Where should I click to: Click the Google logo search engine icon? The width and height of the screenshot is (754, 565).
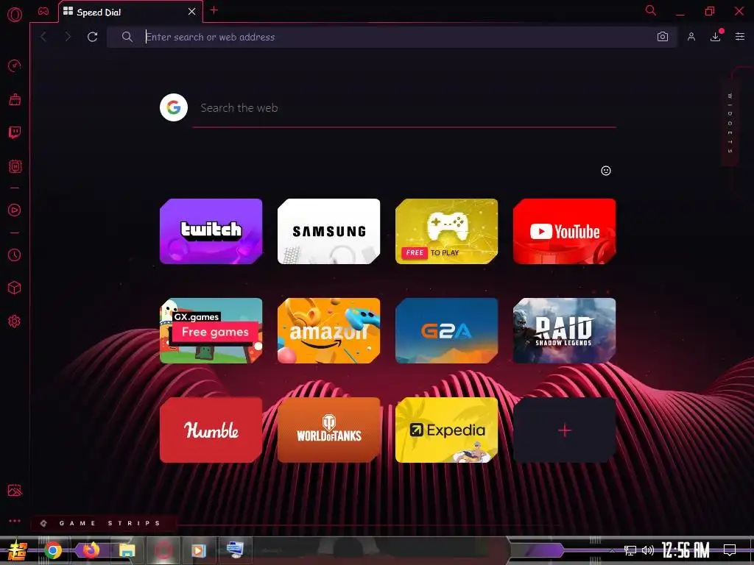(174, 107)
